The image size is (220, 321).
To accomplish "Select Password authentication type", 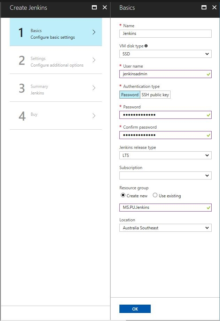I will [x=129, y=94].
